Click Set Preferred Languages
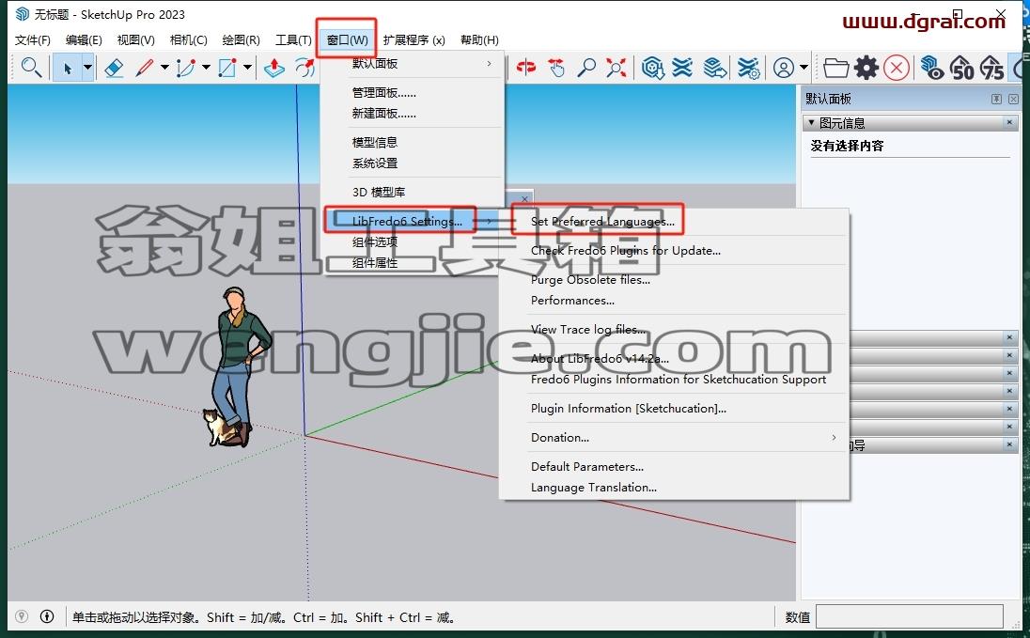 click(x=602, y=222)
